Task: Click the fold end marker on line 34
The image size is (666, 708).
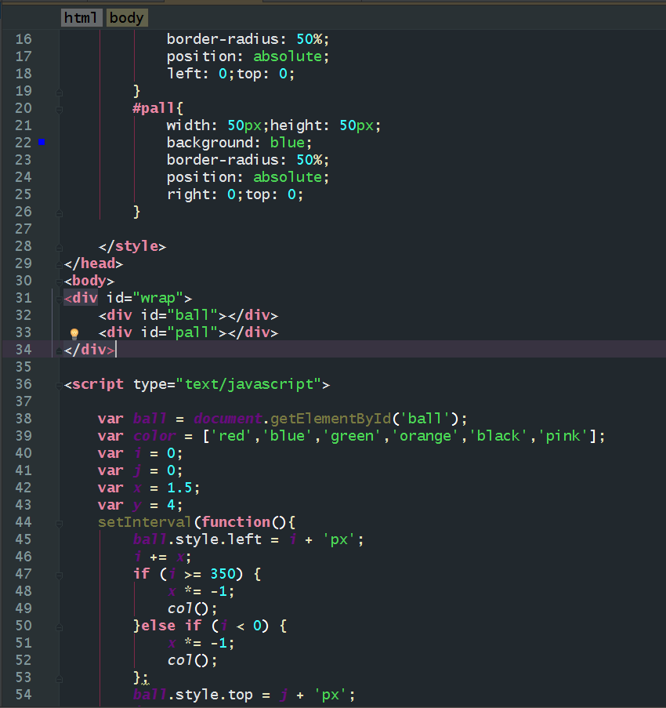Action: (x=59, y=350)
